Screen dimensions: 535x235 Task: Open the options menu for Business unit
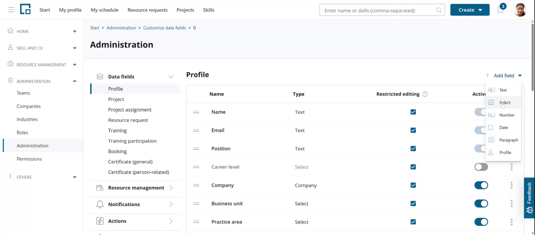coord(512,204)
